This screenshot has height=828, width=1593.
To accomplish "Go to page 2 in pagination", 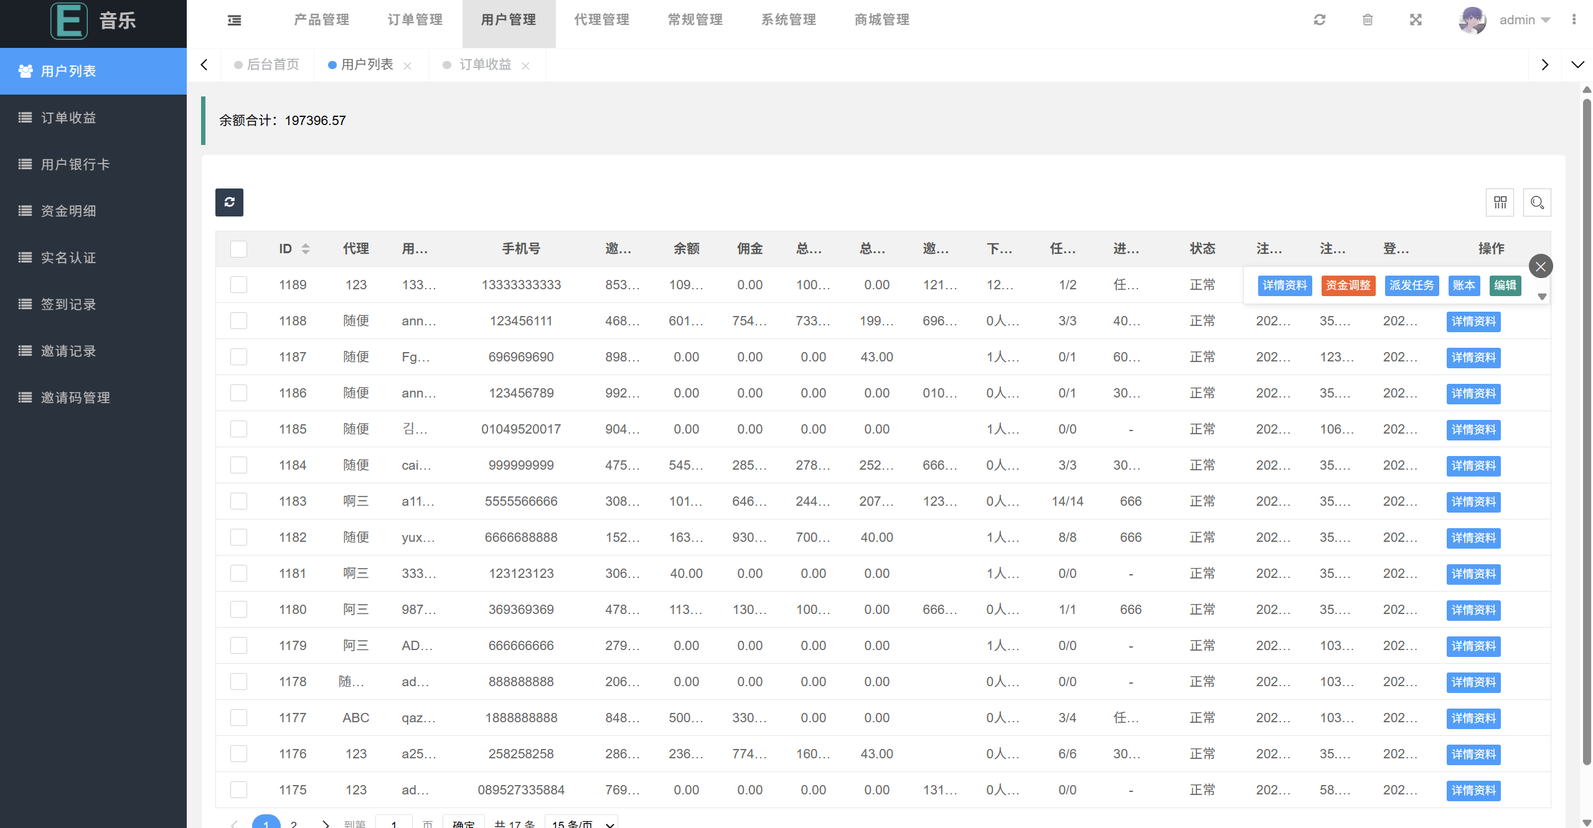I will pos(294,824).
